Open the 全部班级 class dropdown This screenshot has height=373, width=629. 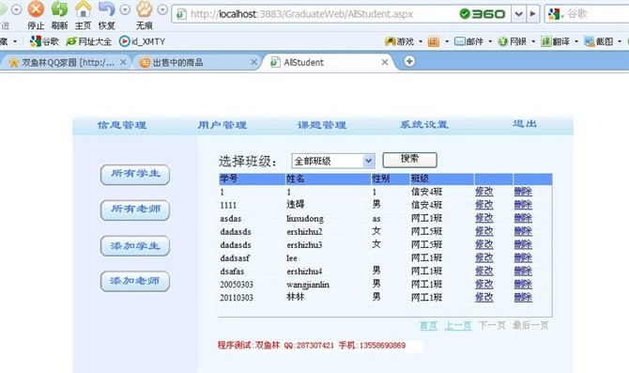click(333, 161)
